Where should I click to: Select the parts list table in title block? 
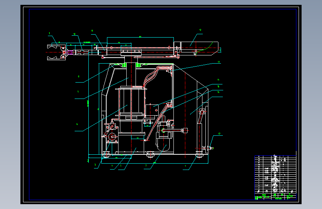[275, 177]
